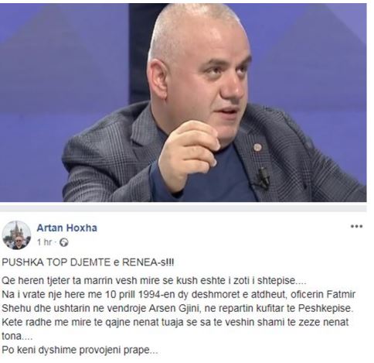The height and width of the screenshot is (363, 374).
Task: Open the three-dot post options menu
Action: [x=356, y=227]
